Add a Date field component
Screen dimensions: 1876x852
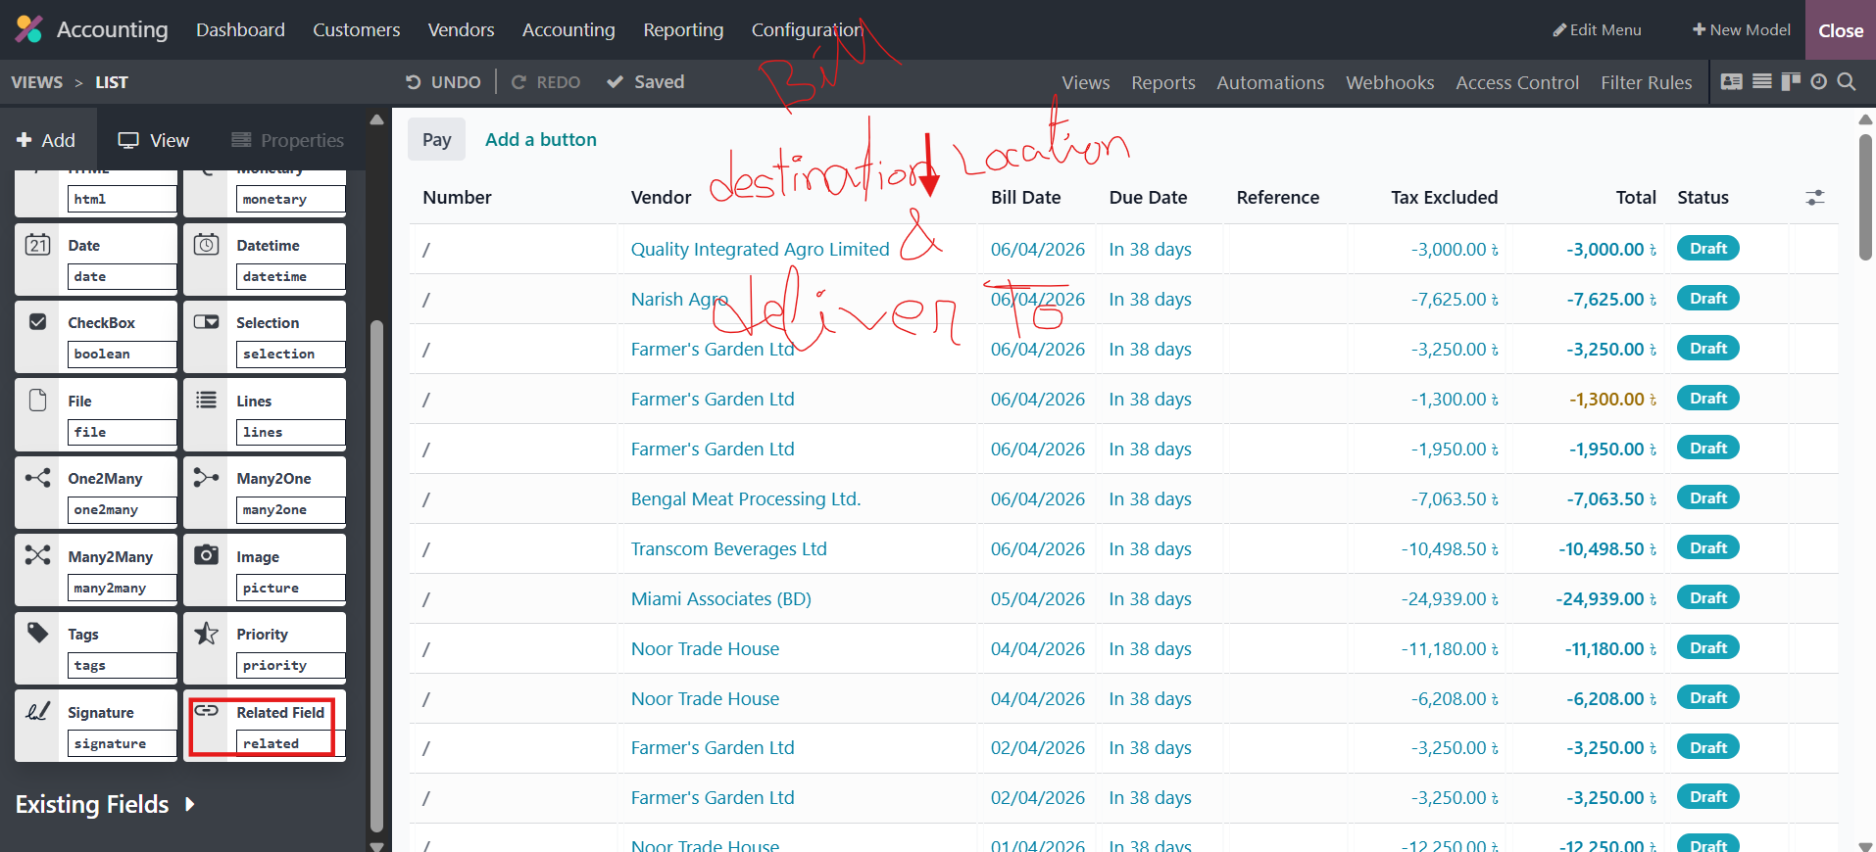tap(96, 260)
